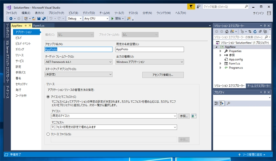The image size is (276, 161).
Task: Click the Undo arrow icon in toolbar
Action: pos(51,18)
